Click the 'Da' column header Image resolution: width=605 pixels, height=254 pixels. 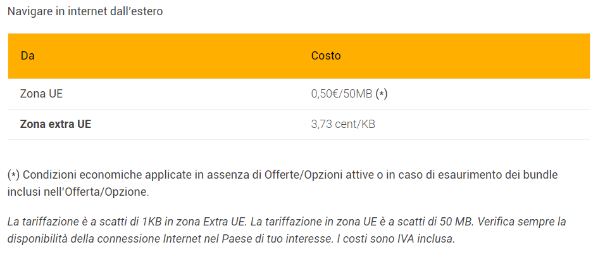[x=28, y=56]
